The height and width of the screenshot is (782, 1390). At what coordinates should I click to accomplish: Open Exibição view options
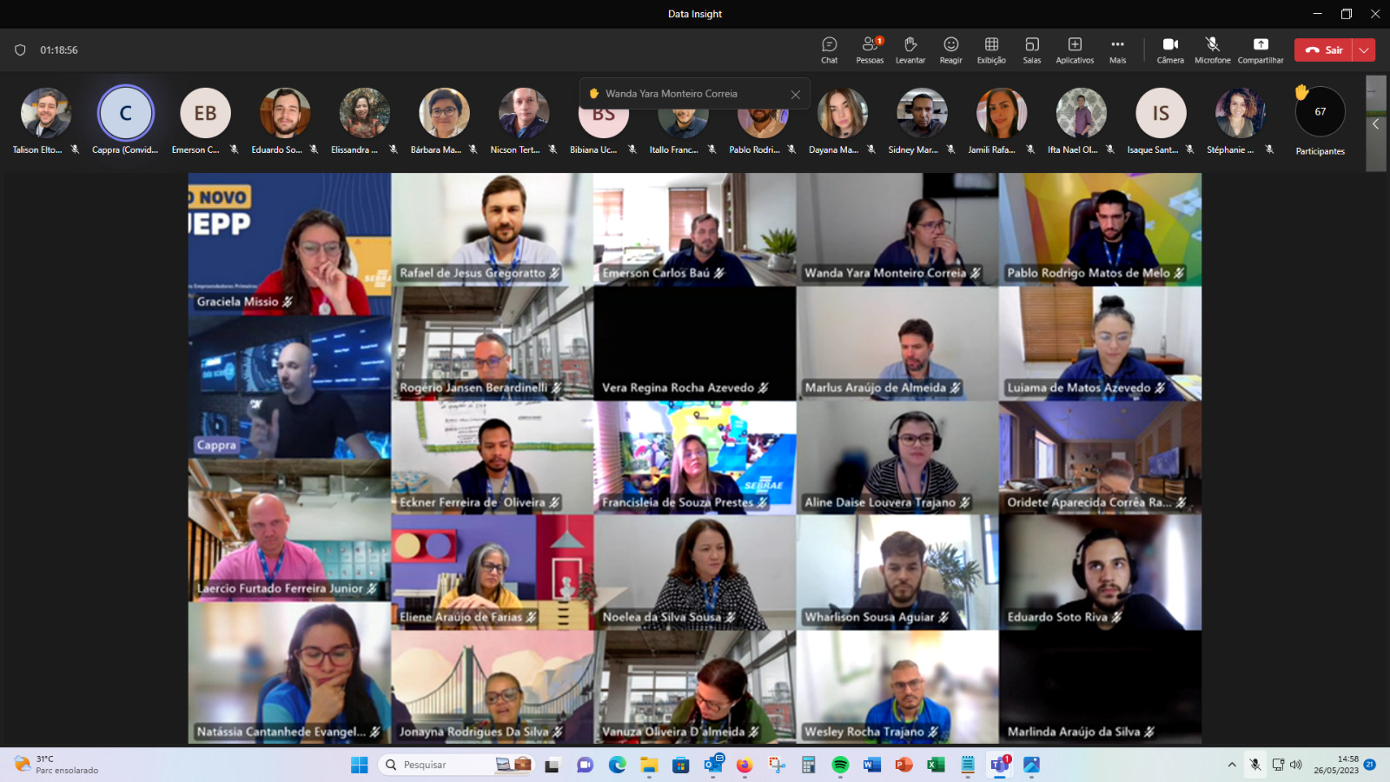[x=990, y=50]
